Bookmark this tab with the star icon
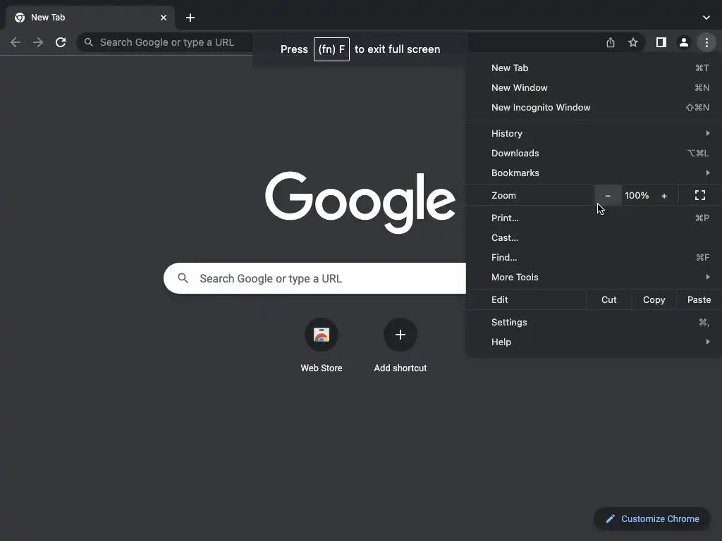Viewport: 722px width, 541px height. pos(633,42)
